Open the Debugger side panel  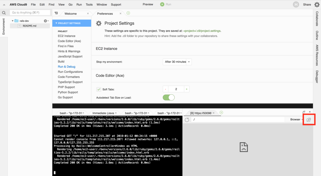pos(317,77)
